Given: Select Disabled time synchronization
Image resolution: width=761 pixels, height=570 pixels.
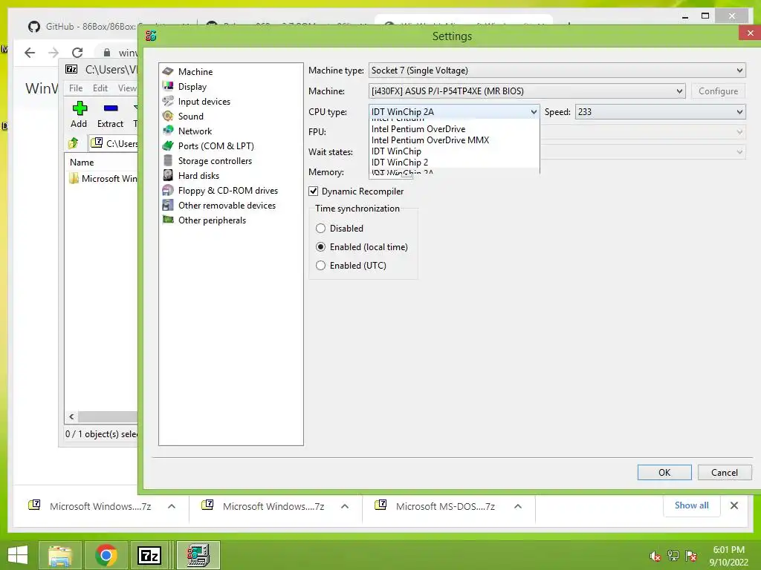Looking at the screenshot, I should (x=320, y=229).
